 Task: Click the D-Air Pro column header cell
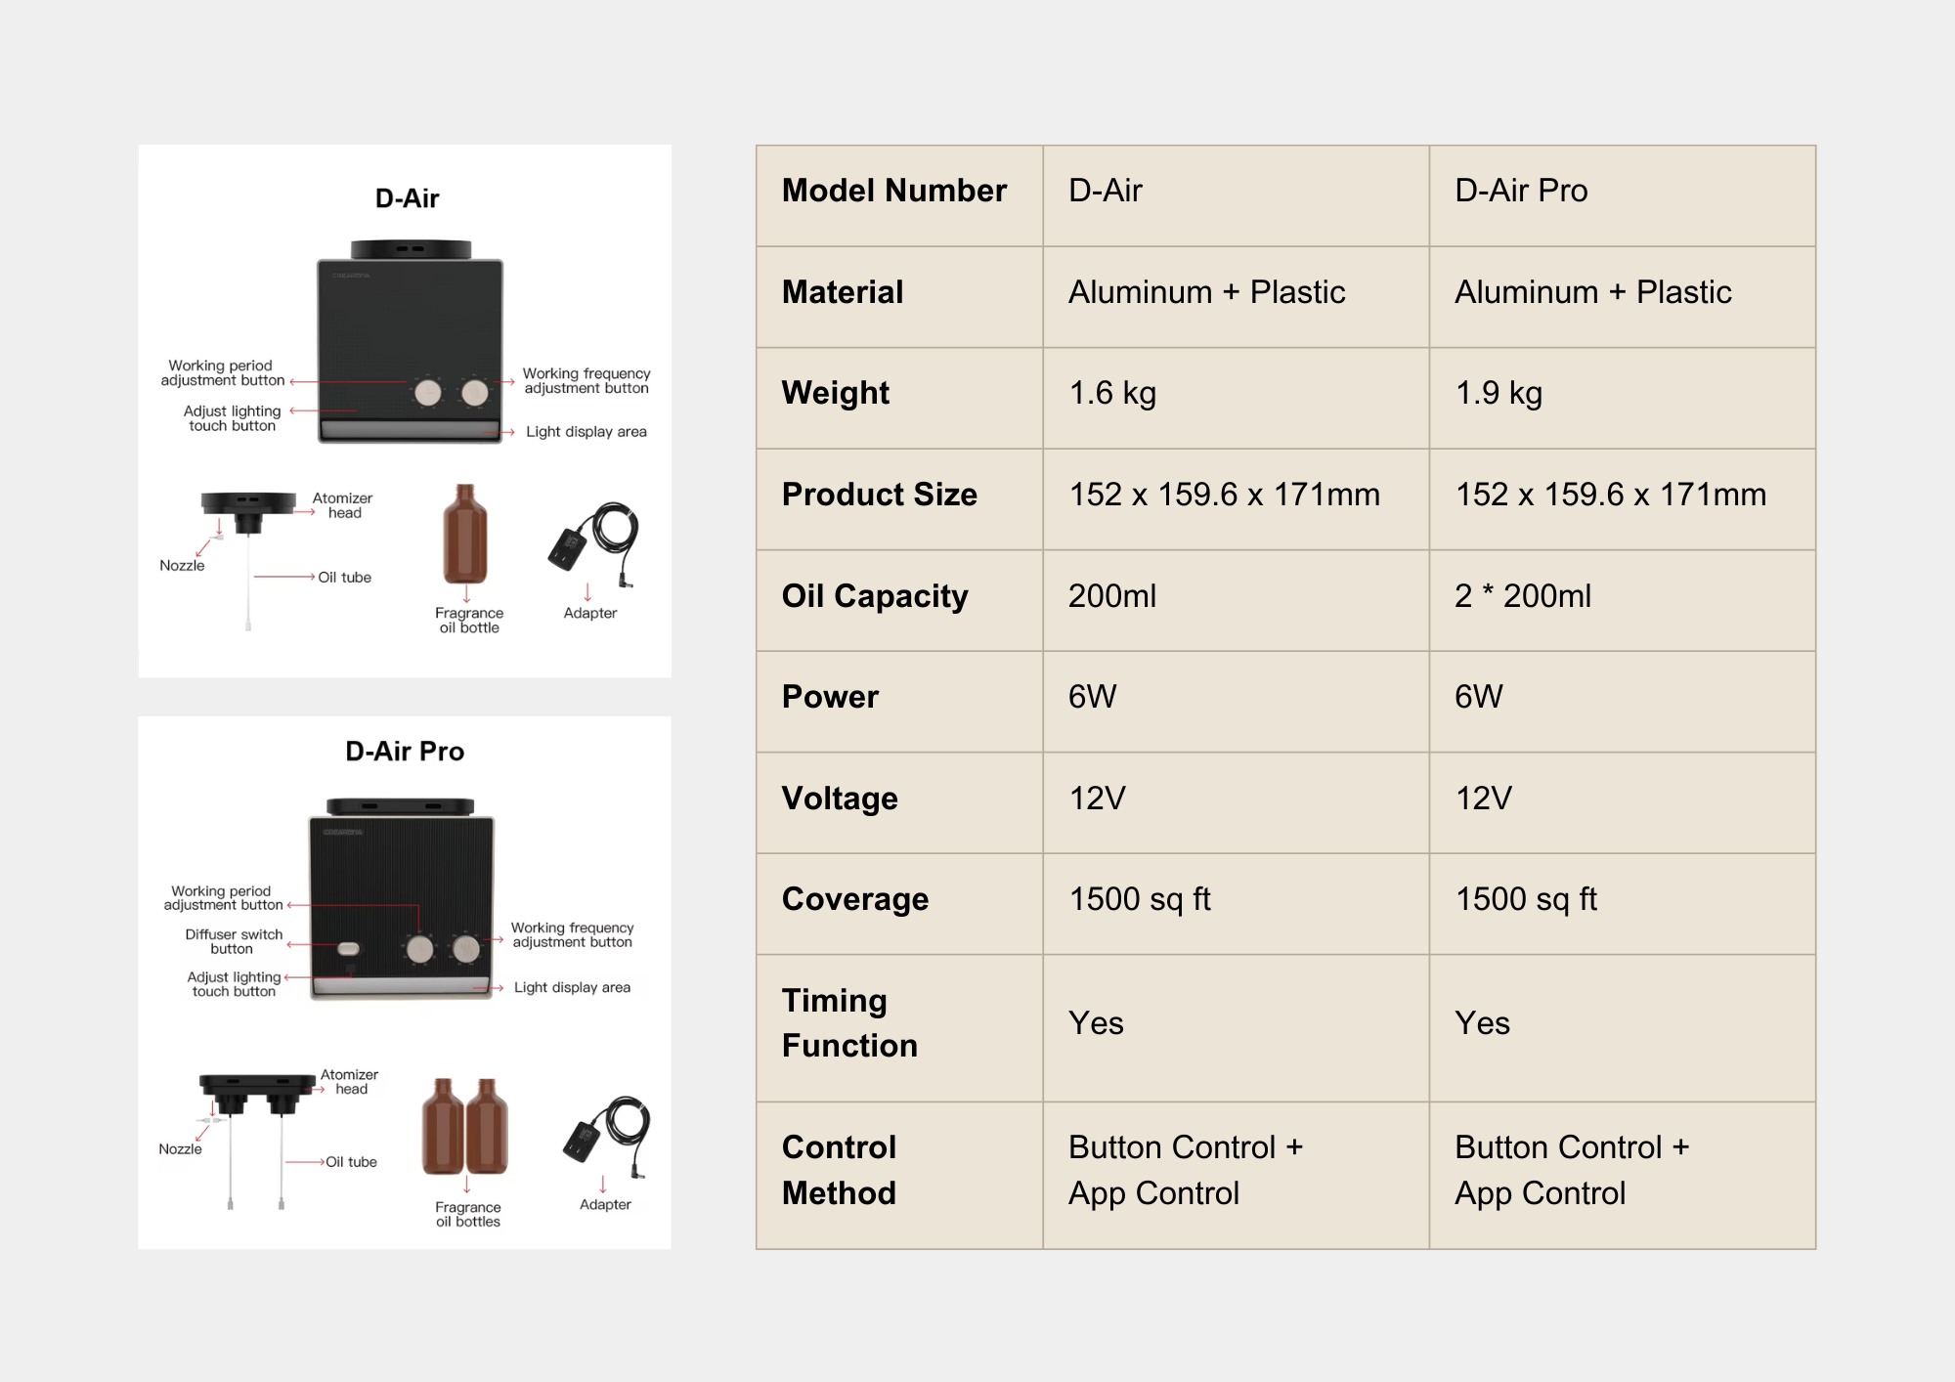(1521, 191)
